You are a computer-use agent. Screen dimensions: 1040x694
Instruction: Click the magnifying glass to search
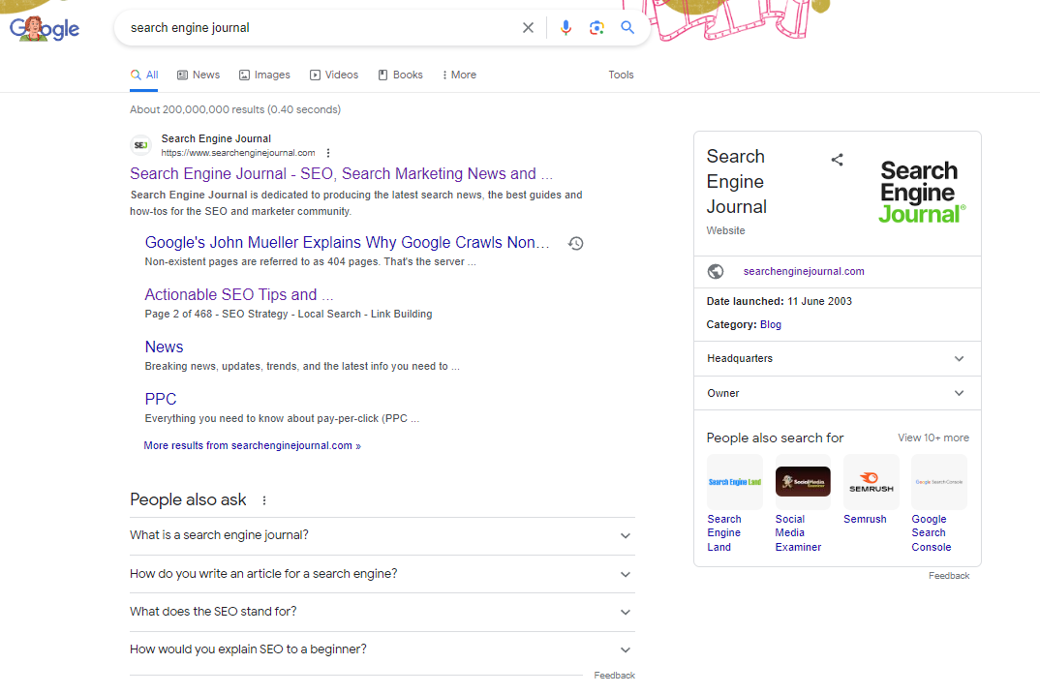[627, 27]
